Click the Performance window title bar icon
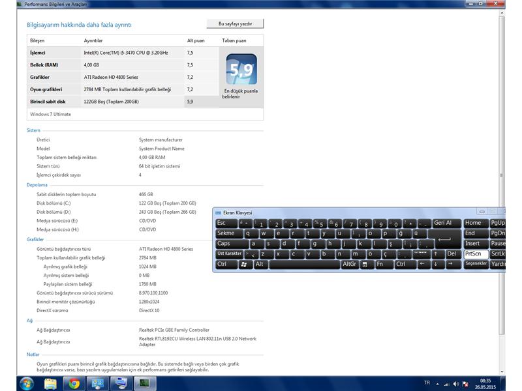The height and width of the screenshot is (391, 522). pyautogui.click(x=20, y=5)
